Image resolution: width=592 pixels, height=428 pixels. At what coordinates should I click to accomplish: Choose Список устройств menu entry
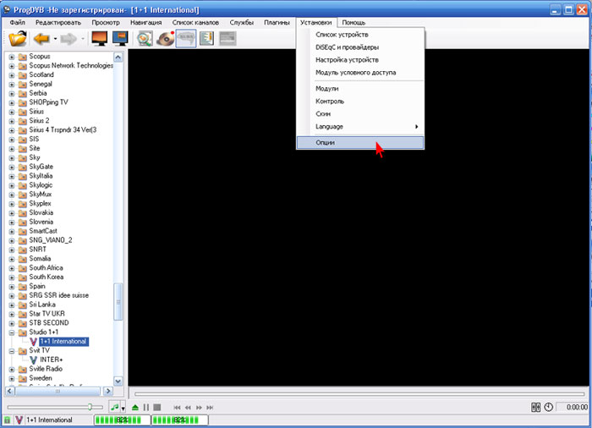(340, 35)
